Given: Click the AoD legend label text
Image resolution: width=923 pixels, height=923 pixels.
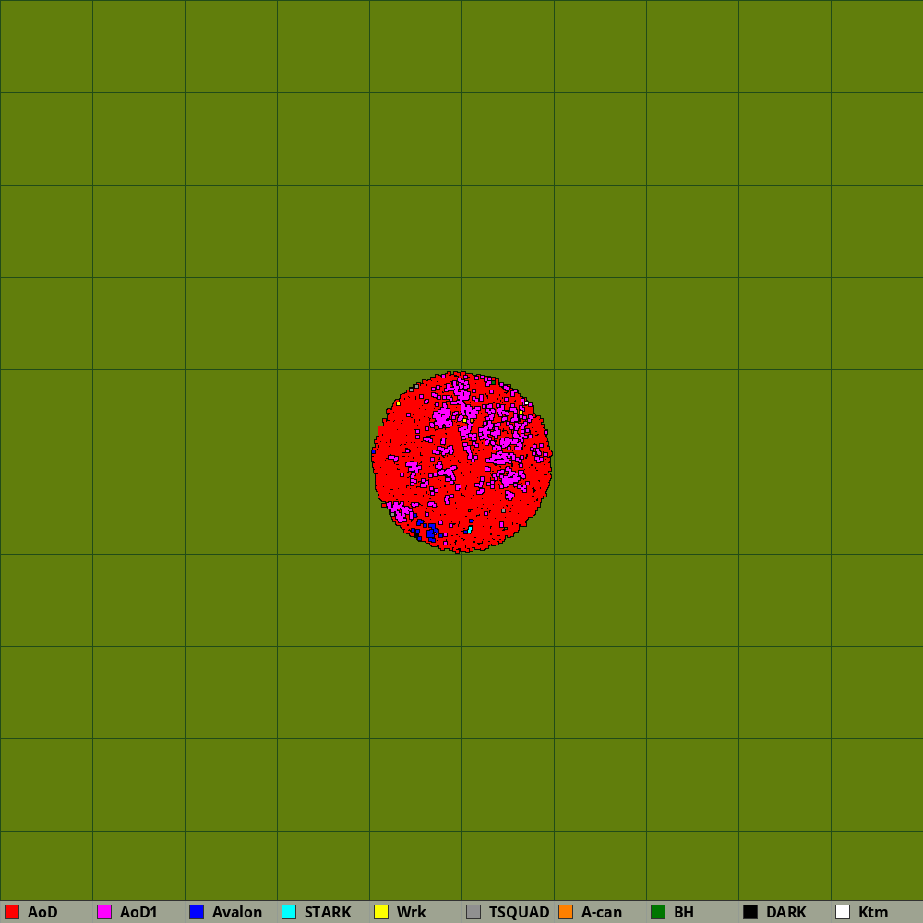Looking at the screenshot, I should [x=42, y=912].
